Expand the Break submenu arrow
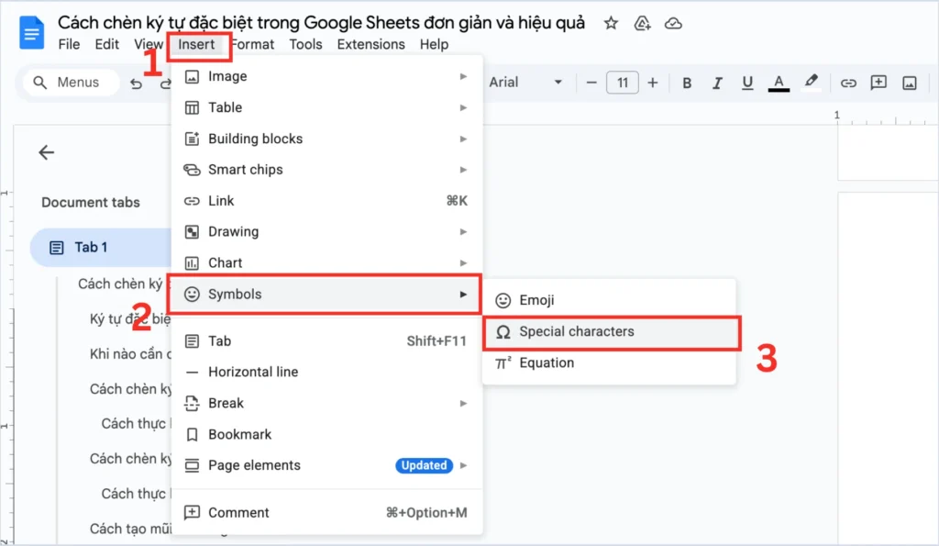This screenshot has width=939, height=546. 463,403
